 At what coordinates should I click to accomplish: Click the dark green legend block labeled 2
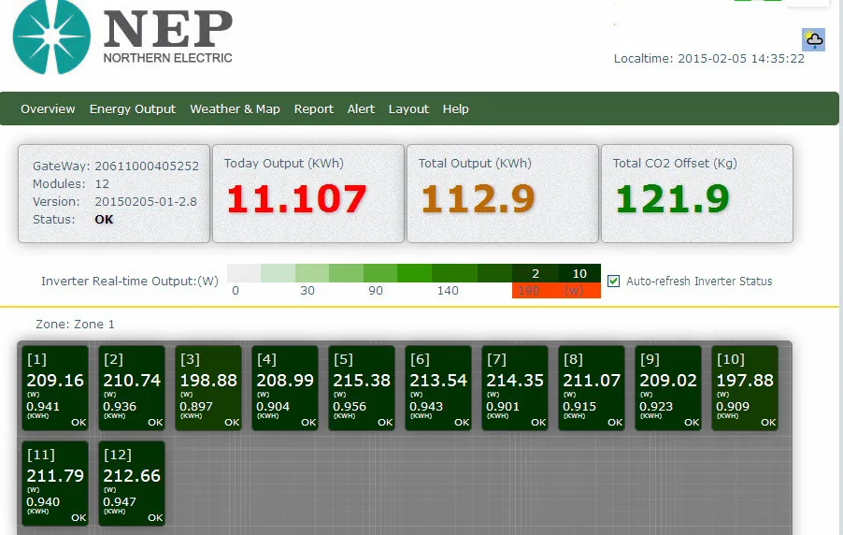coord(536,273)
